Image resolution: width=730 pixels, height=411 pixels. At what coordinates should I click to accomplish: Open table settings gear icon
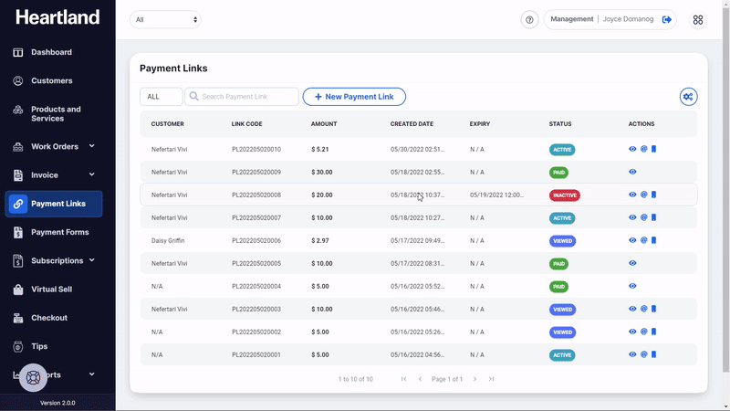(x=688, y=97)
